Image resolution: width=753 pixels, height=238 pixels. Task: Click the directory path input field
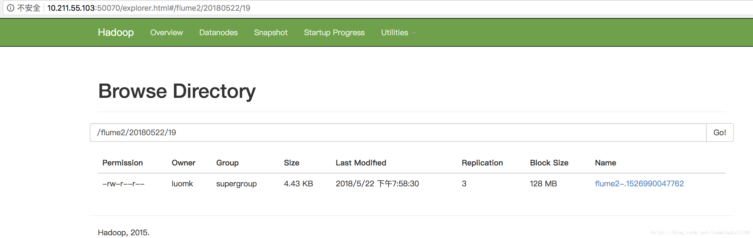coord(398,132)
